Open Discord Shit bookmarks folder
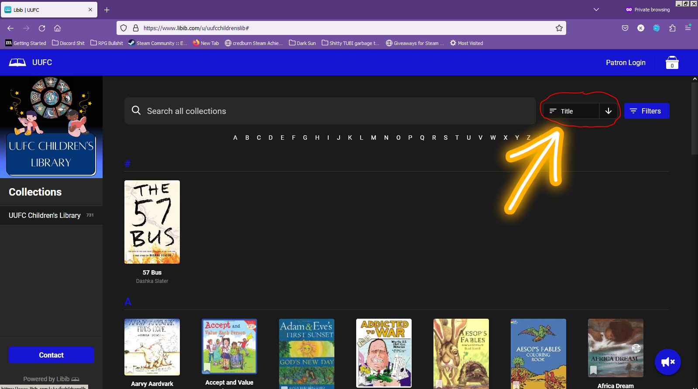Image resolution: width=698 pixels, height=389 pixels. pyautogui.click(x=68, y=43)
